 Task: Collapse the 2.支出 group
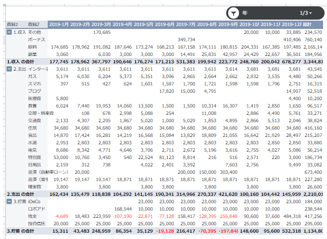9,69
